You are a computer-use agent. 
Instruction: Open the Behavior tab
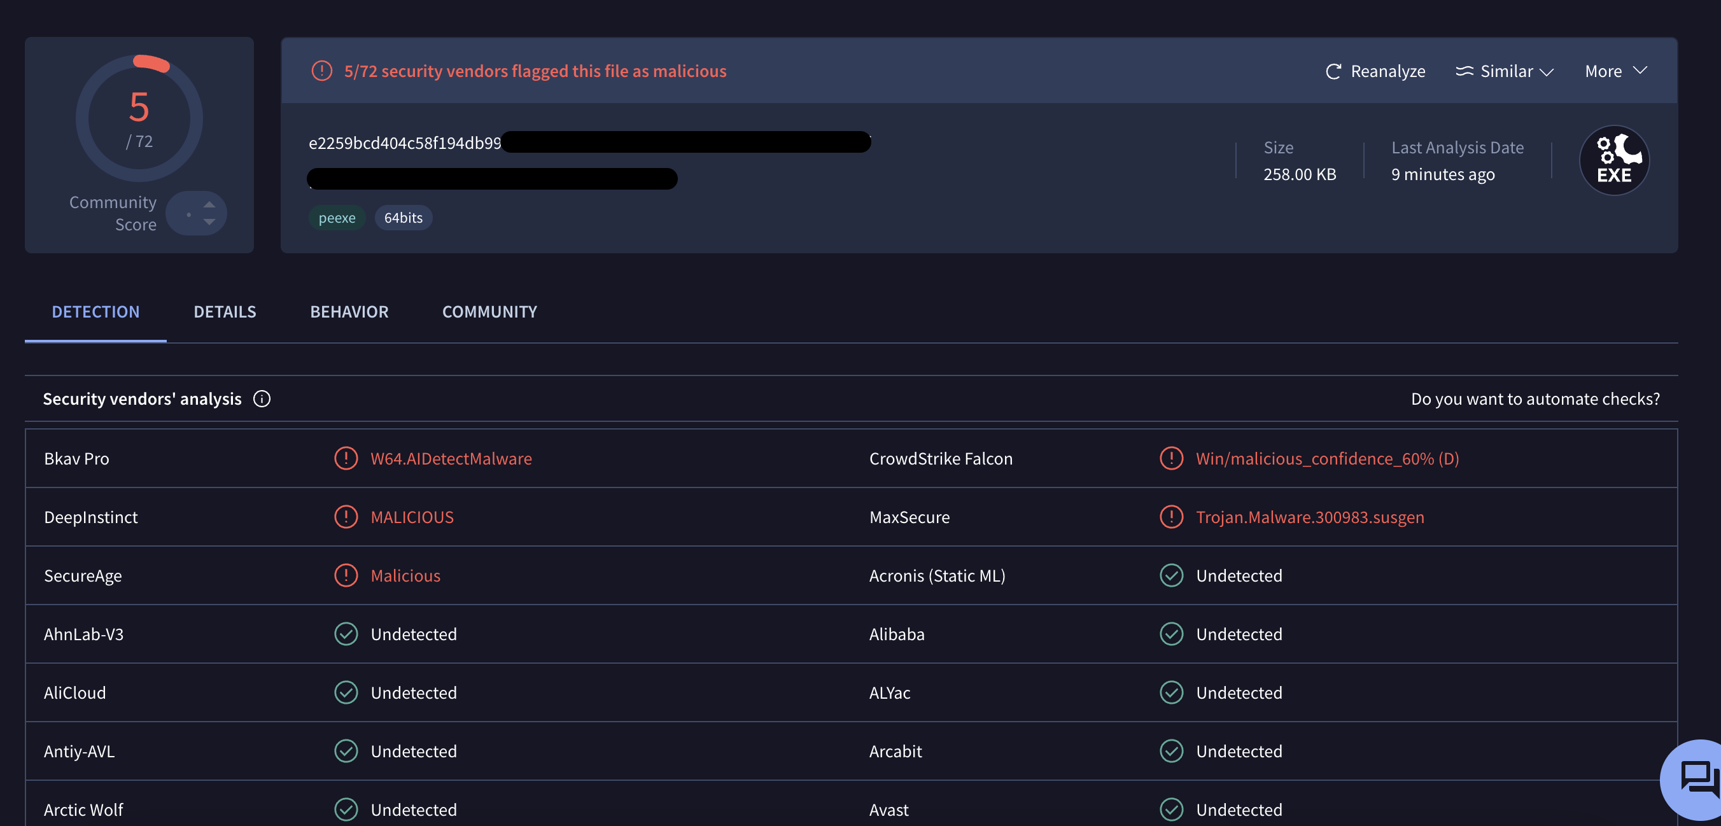349,312
